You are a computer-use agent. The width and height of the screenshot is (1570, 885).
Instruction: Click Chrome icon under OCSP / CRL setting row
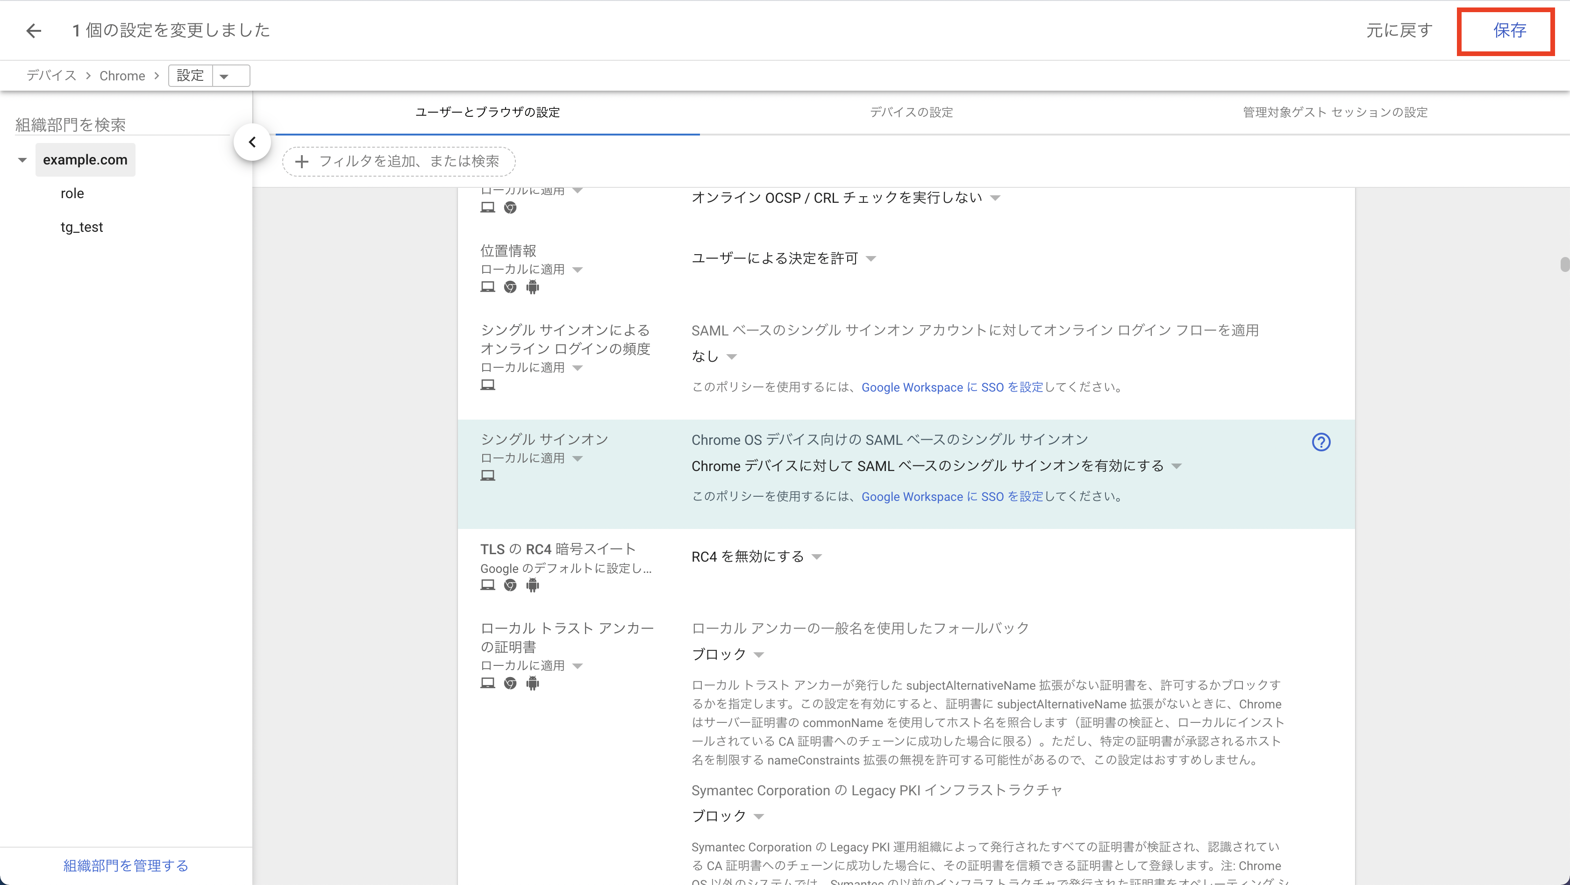(510, 207)
